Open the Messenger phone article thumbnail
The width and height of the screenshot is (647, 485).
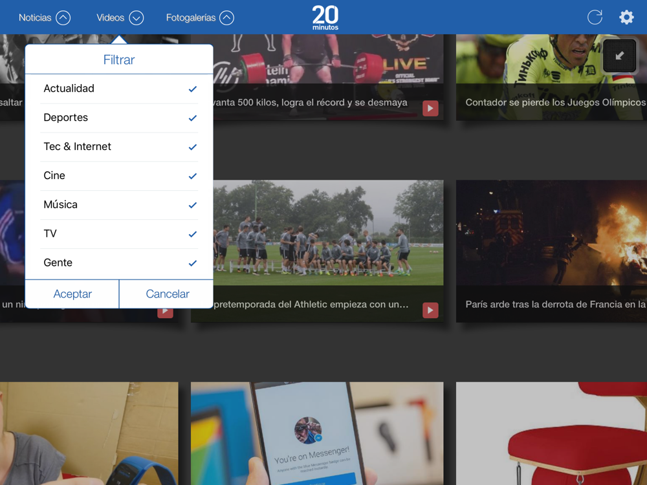click(317, 433)
